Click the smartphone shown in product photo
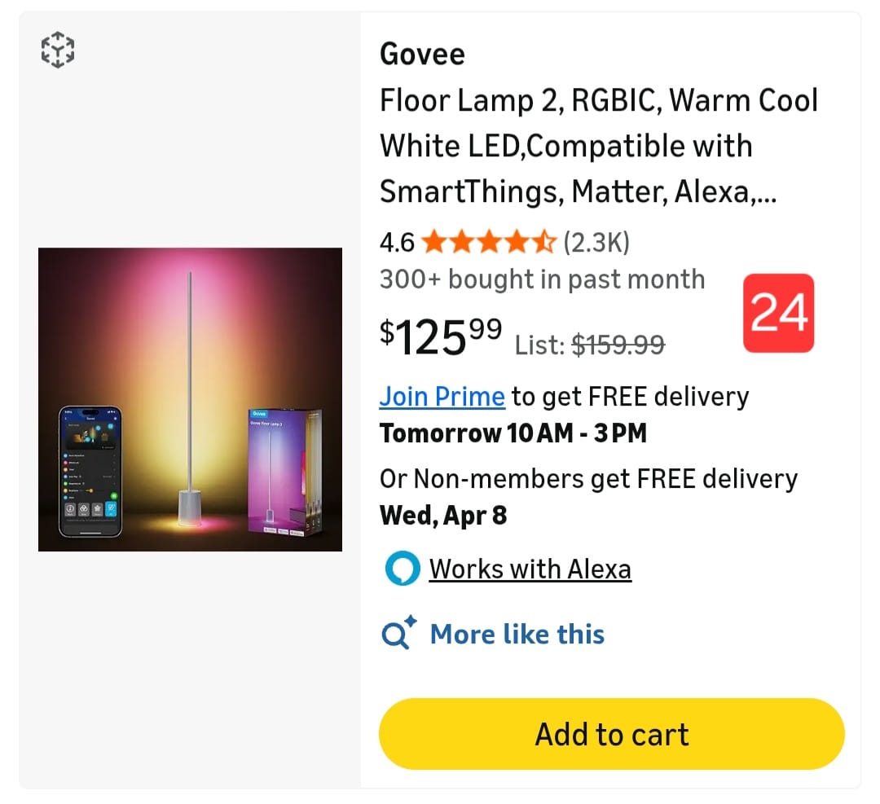This screenshot has width=880, height=804. [x=90, y=471]
